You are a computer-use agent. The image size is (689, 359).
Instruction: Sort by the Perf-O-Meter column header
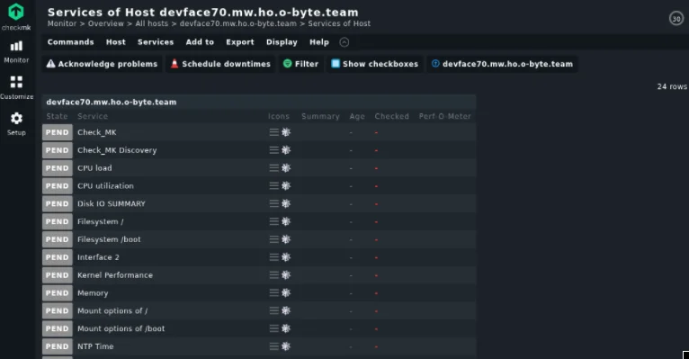point(444,116)
